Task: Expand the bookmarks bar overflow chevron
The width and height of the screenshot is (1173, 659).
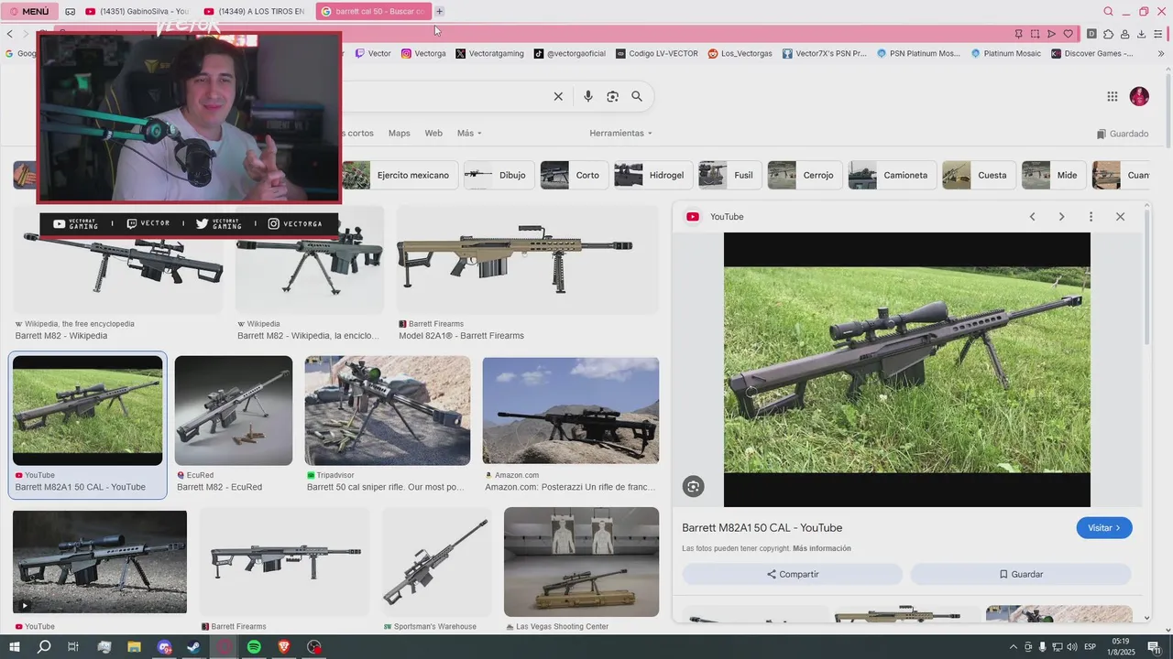Action: 1161,53
